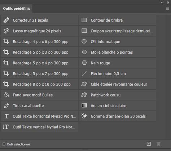171x151 pixels.
Task: Click the Gomme d'arrière-plan eraser icon
Action: click(84, 116)
